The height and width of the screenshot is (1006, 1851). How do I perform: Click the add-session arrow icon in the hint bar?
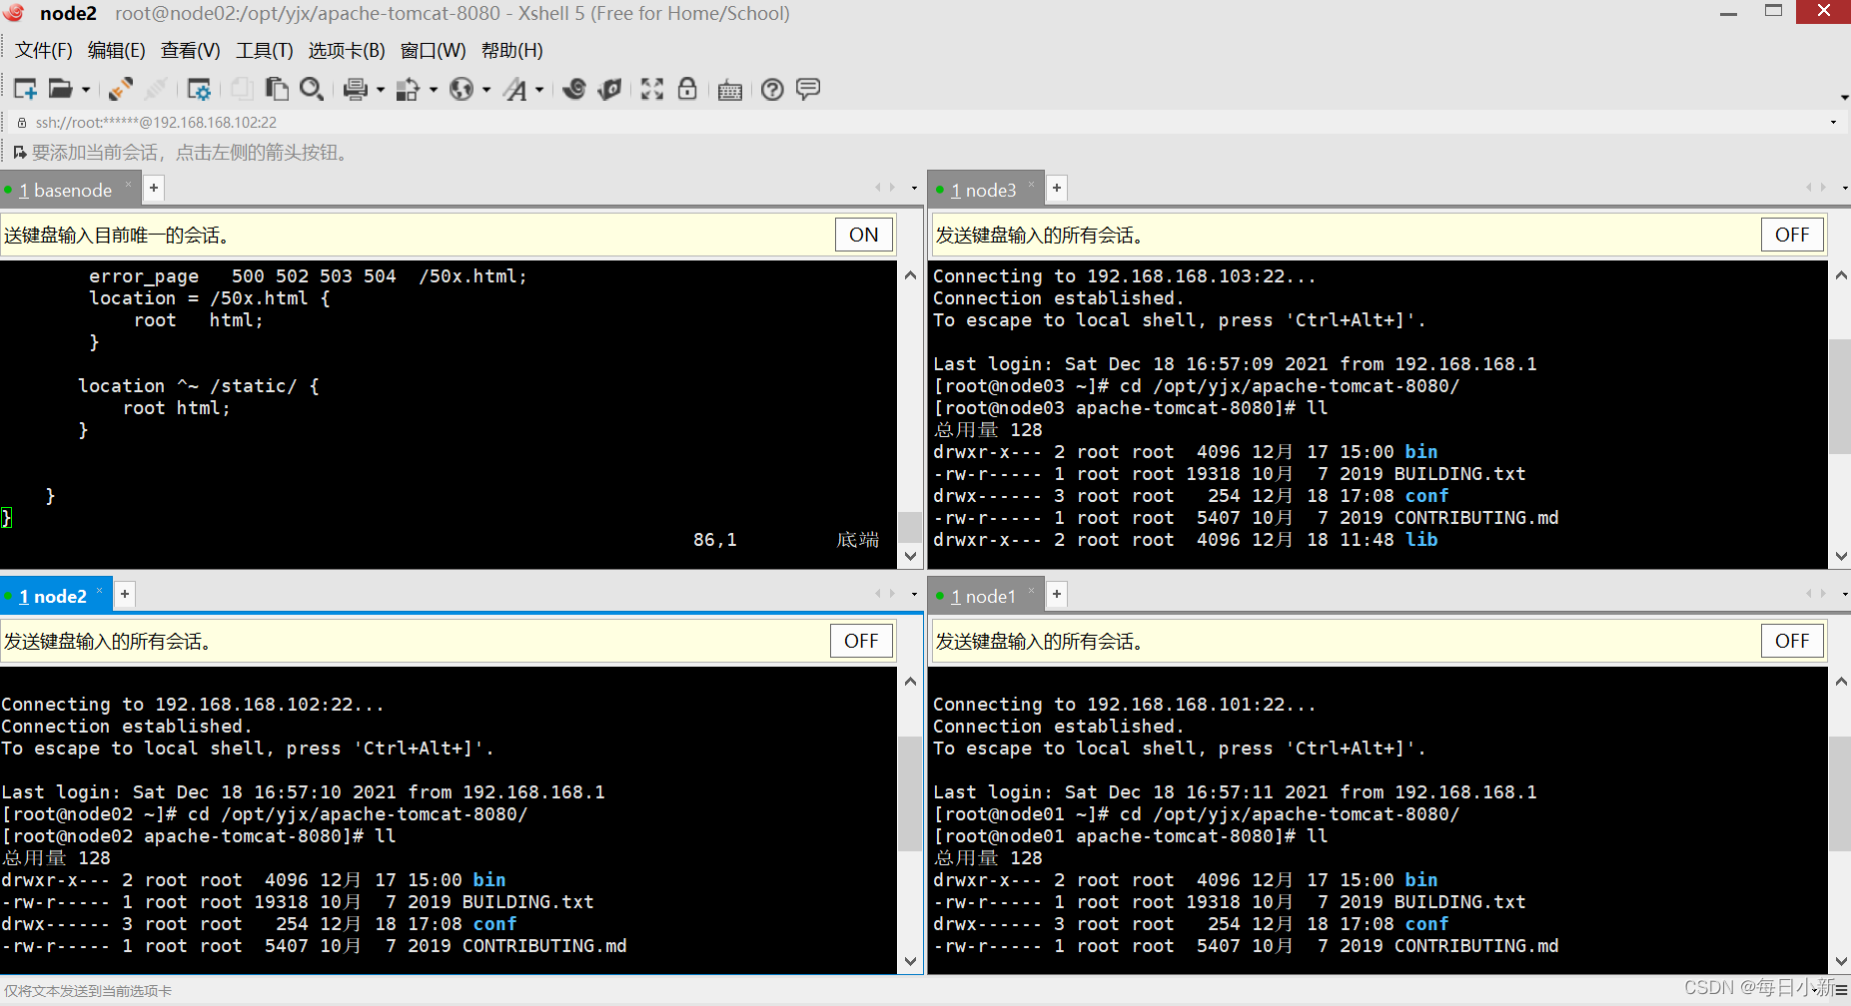(x=19, y=153)
